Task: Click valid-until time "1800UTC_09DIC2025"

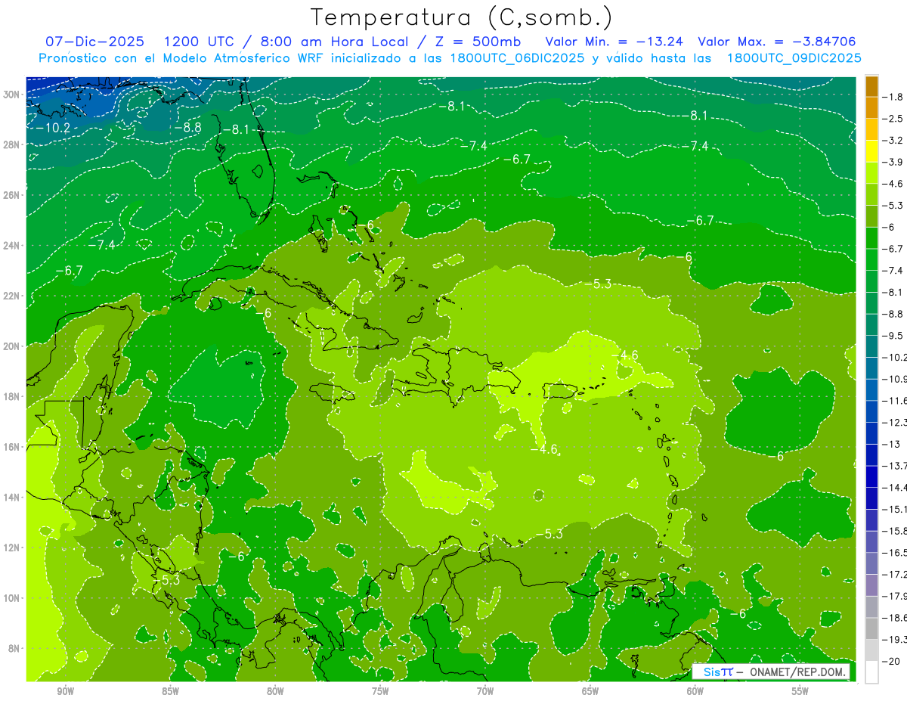Action: coord(794,57)
